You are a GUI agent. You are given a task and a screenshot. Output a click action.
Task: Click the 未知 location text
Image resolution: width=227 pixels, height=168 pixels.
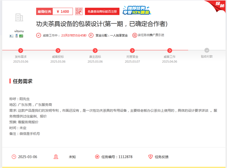pyautogui.click(x=72, y=157)
